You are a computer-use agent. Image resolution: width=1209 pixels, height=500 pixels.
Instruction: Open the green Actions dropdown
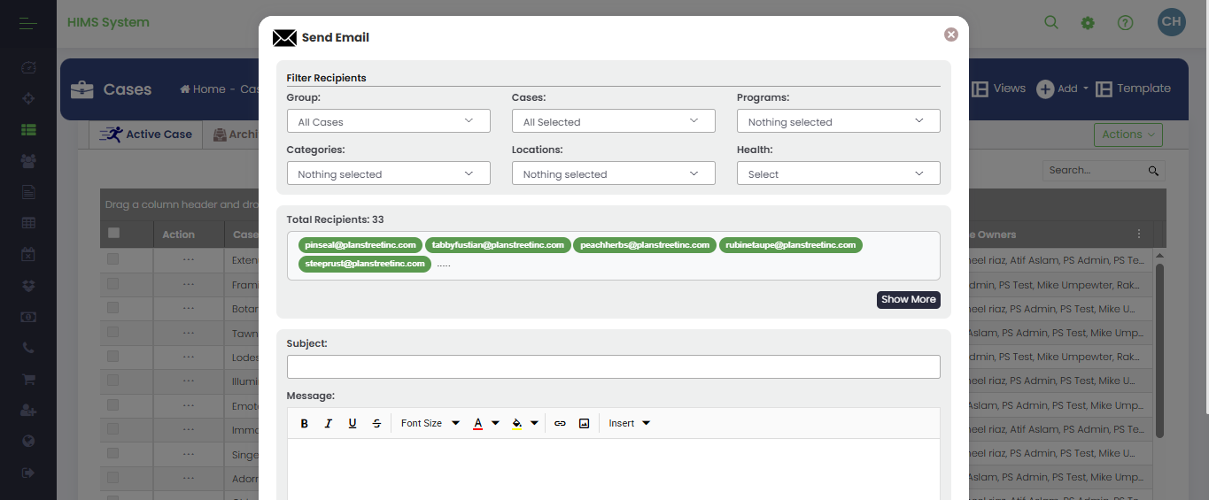click(1128, 135)
